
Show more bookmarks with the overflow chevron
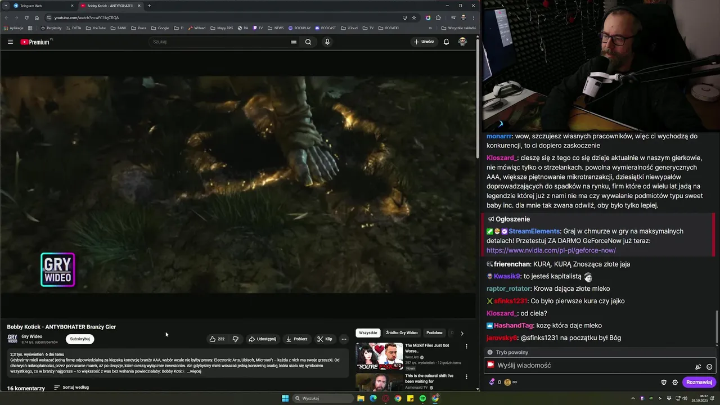click(430, 28)
